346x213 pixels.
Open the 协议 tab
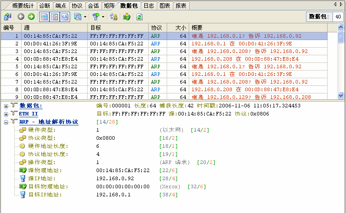(77, 6)
